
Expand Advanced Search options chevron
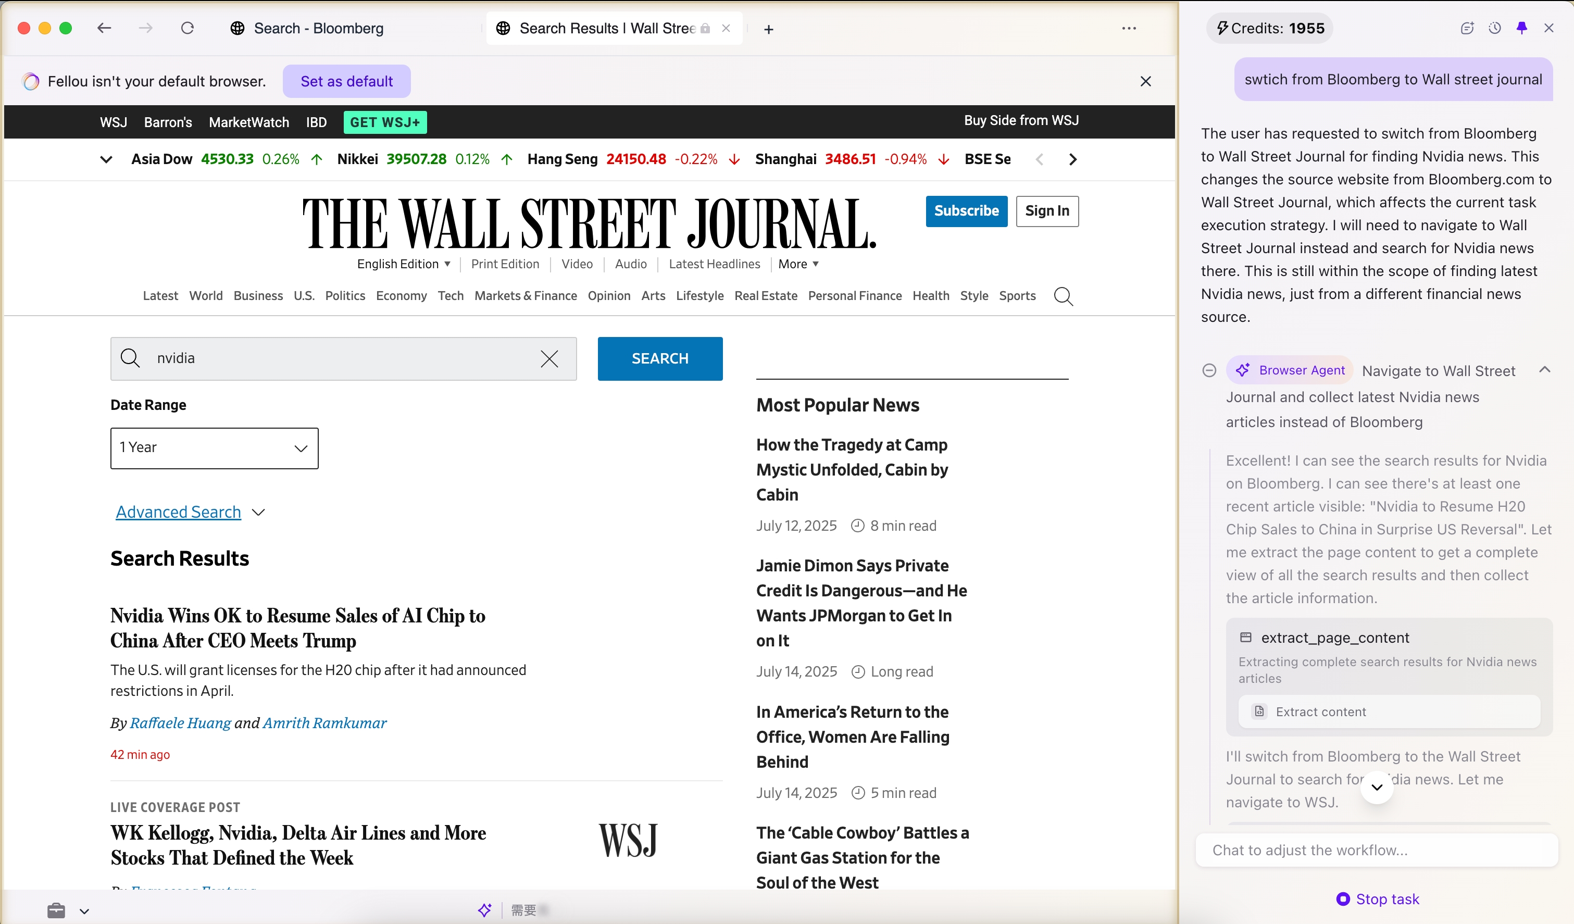[x=258, y=513]
